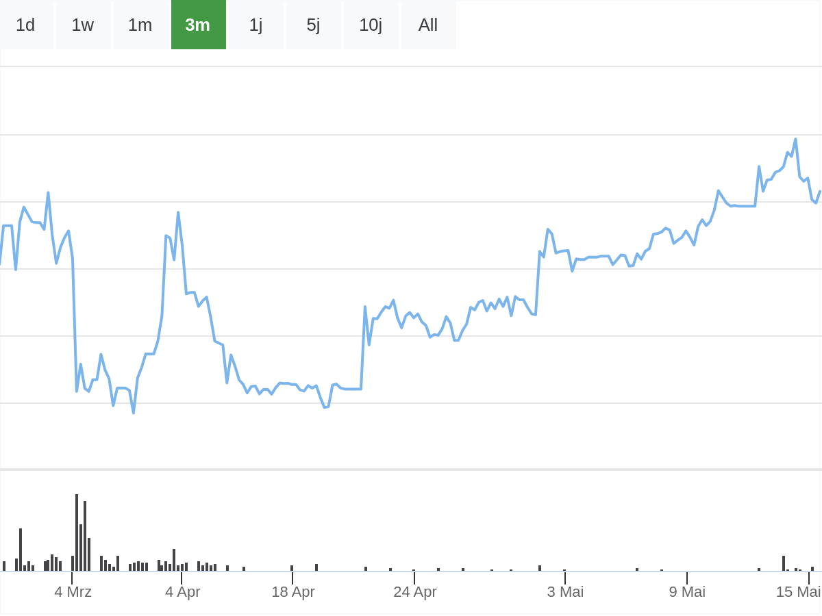822x616 pixels.
Task: Select the 18 Apr date marker
Action: 293,591
